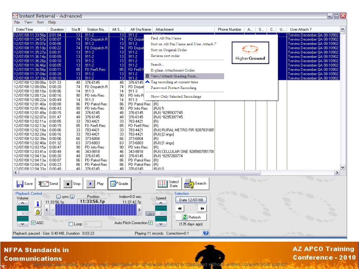This screenshot has width=359, height=269.
Task: Step position forward with right arrow
Action: pos(139,210)
